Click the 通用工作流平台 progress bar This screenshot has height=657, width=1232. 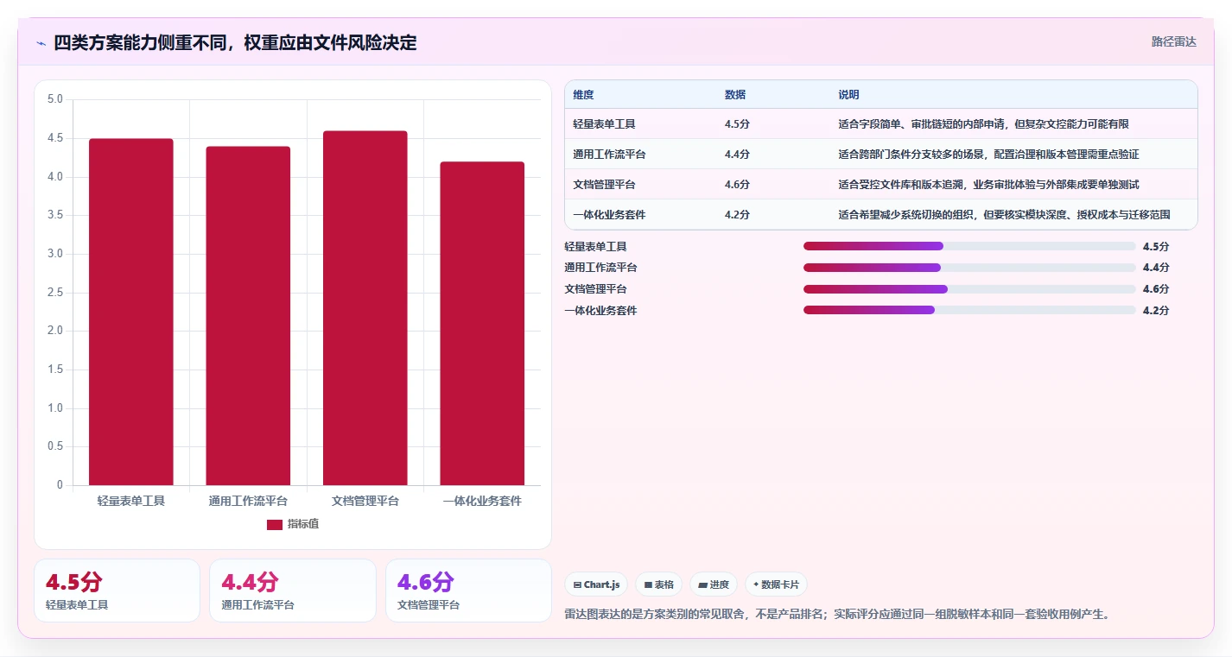[x=969, y=268]
